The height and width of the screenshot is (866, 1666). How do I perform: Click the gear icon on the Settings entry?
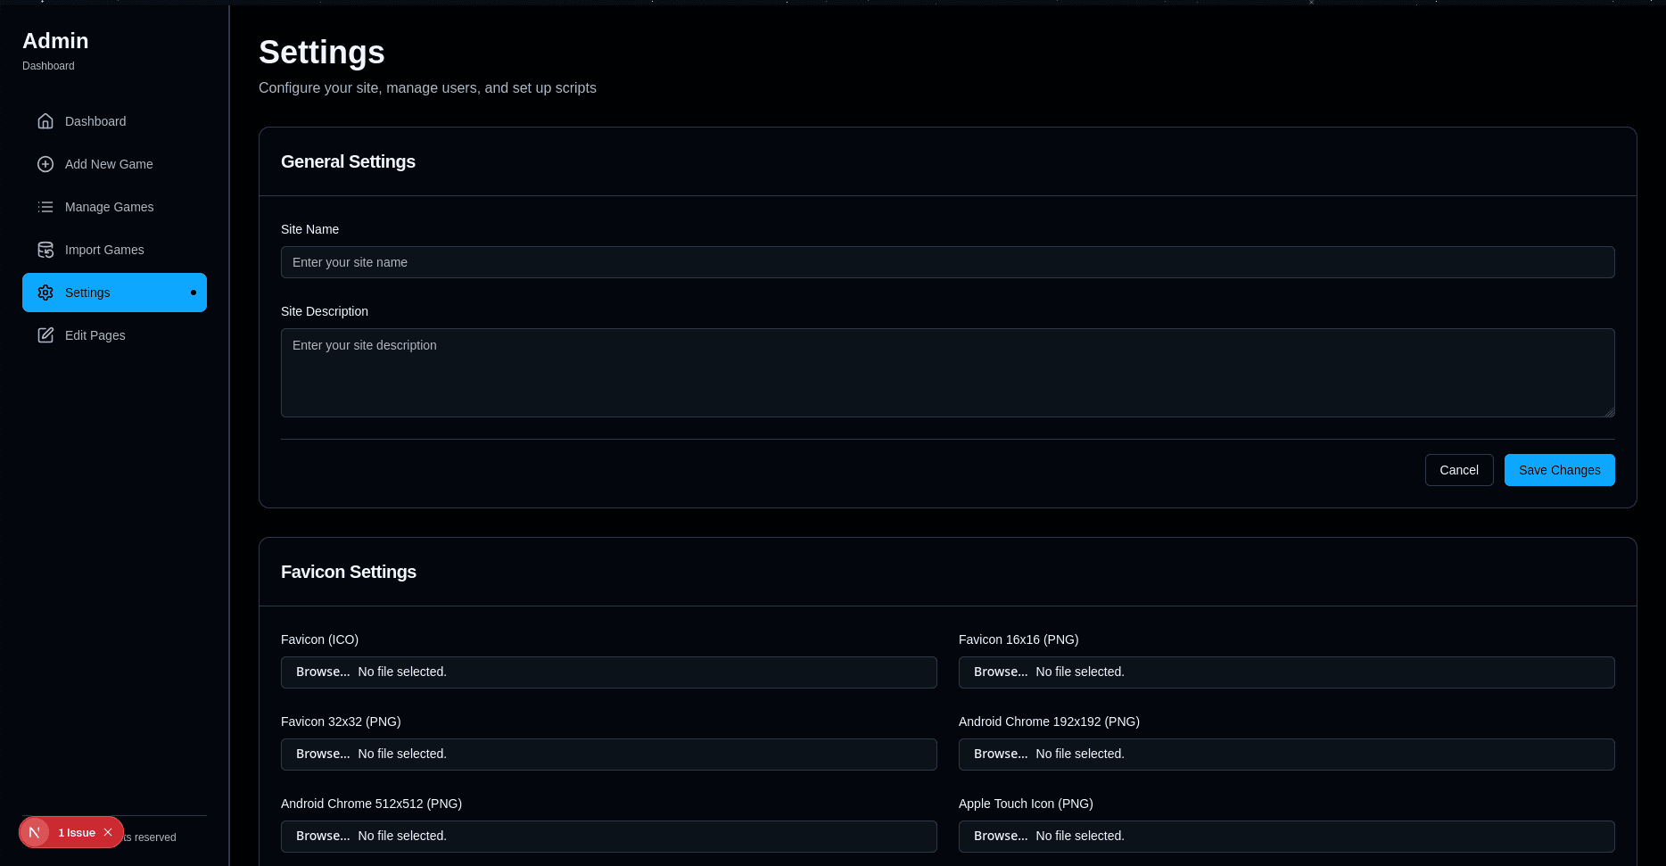tap(45, 293)
